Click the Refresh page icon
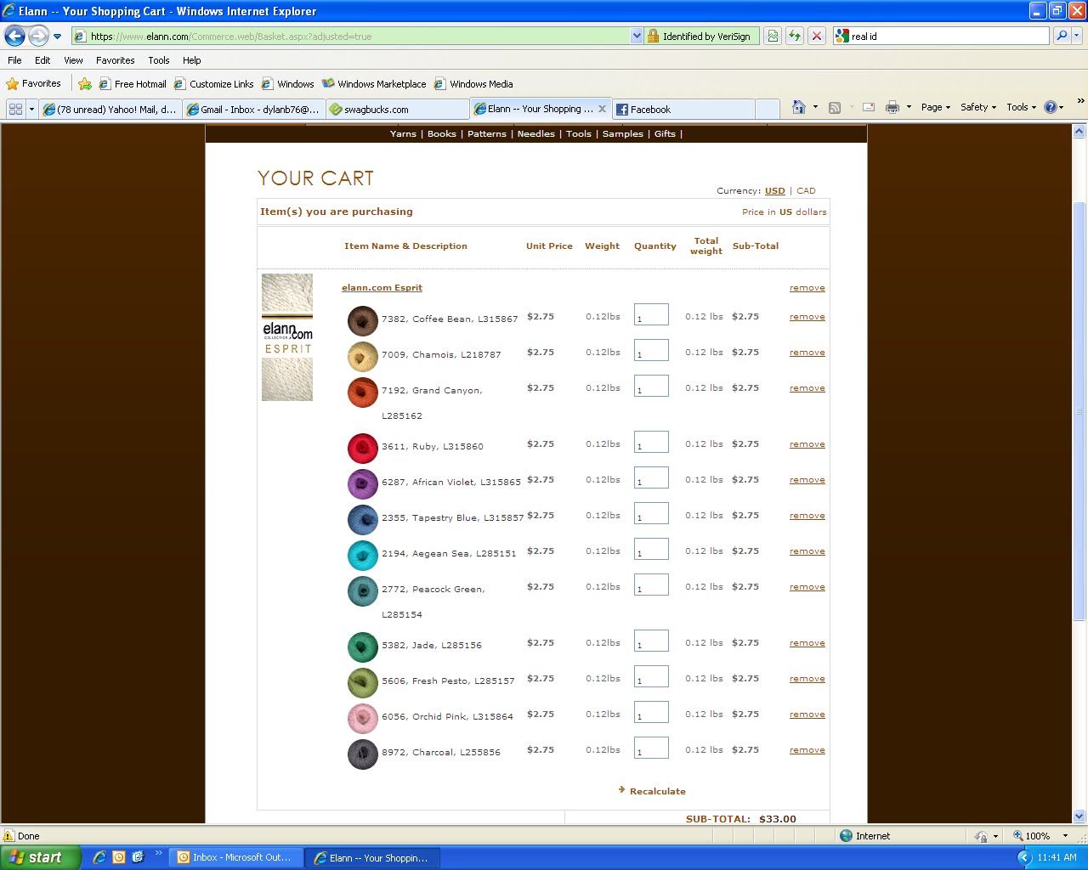This screenshot has width=1088, height=870. coord(795,36)
